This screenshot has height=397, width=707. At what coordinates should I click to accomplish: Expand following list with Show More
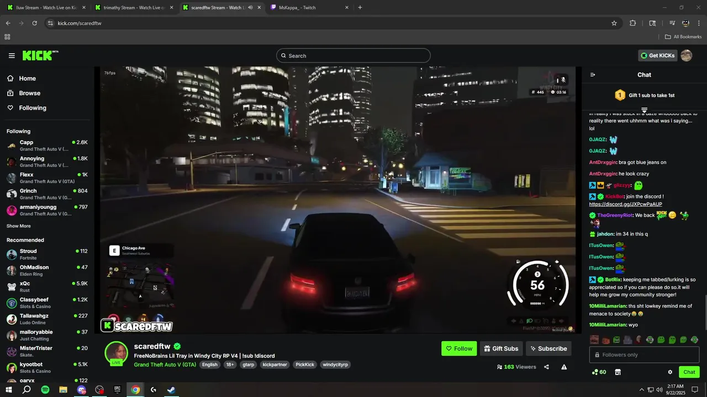19,226
